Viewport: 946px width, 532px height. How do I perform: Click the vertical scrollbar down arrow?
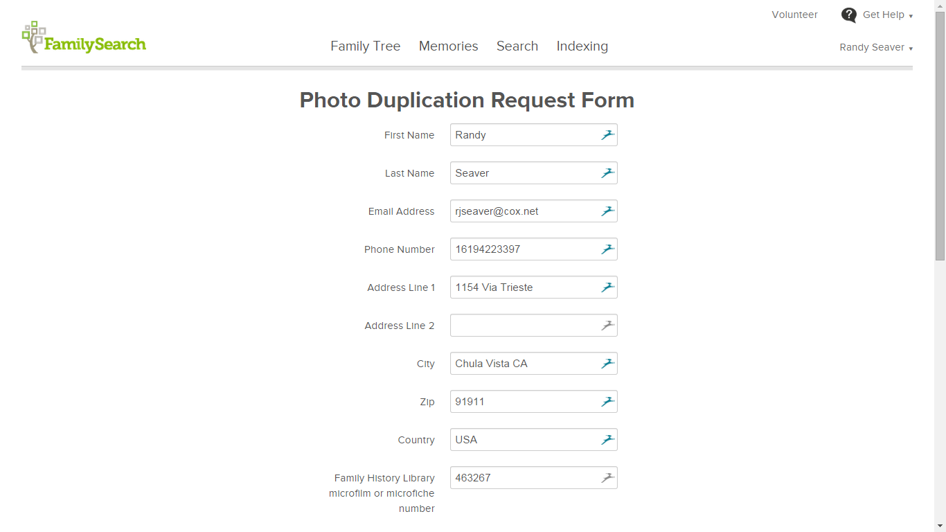point(940,526)
